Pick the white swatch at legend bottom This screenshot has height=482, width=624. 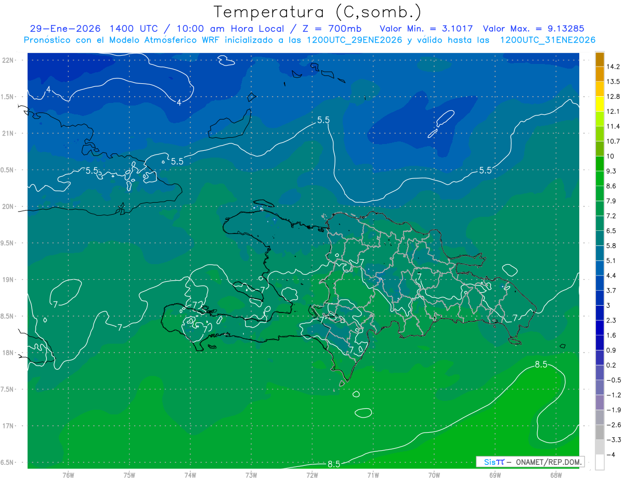click(600, 462)
